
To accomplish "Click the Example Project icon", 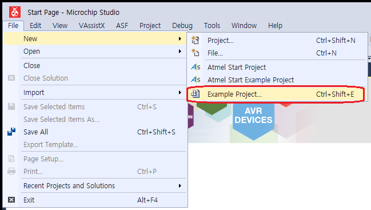I will click(x=196, y=94).
